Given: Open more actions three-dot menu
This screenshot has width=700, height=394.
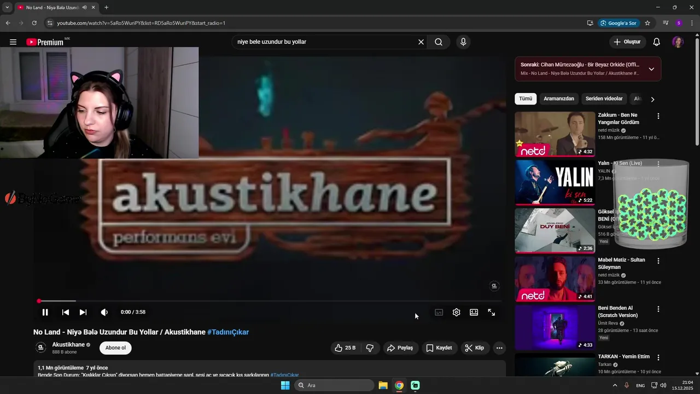Looking at the screenshot, I should tap(499, 348).
